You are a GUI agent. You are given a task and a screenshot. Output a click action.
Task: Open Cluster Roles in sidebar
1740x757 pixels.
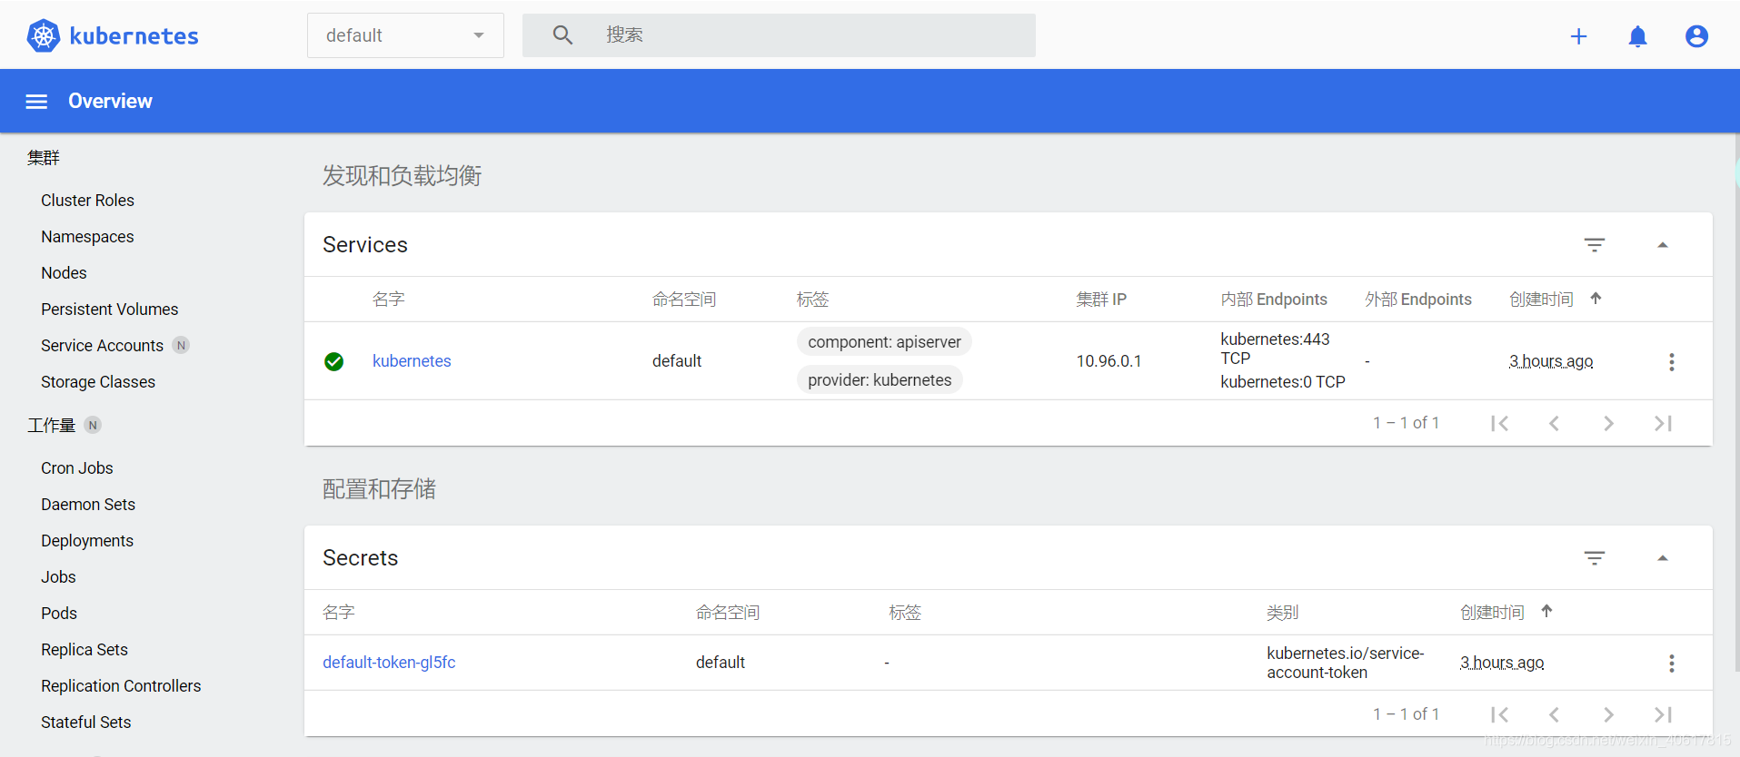tap(87, 201)
